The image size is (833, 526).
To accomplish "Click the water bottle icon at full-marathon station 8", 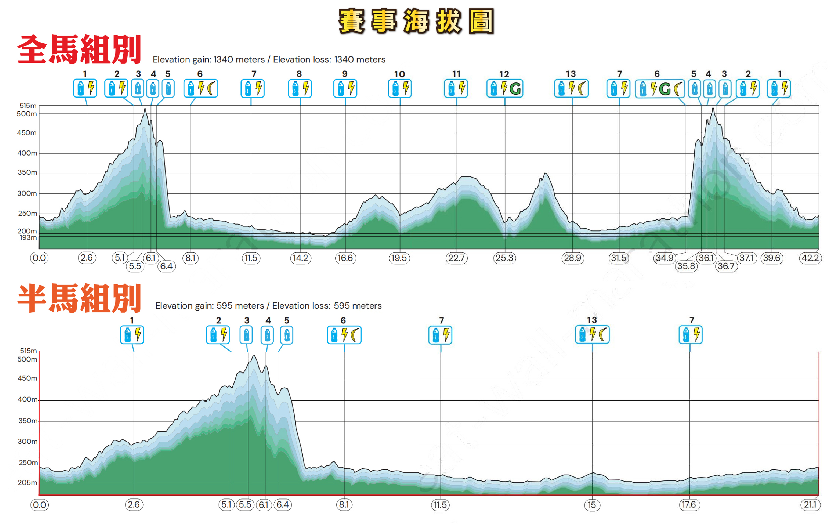I will pyautogui.click(x=295, y=88).
